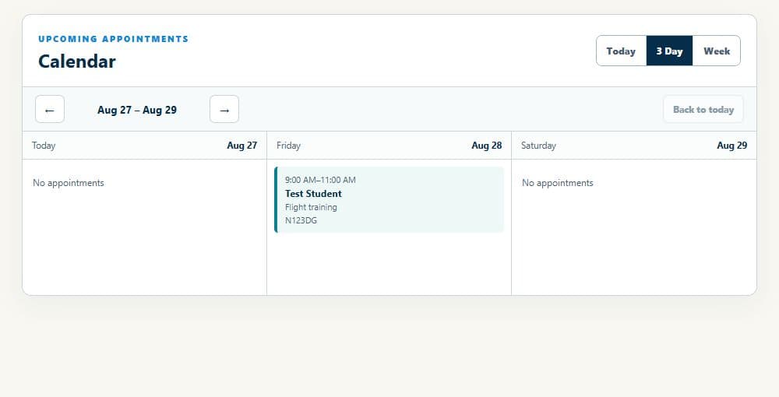Image resolution: width=779 pixels, height=397 pixels.
Task: Advance to next date range with right arrow
Action: coord(224,109)
